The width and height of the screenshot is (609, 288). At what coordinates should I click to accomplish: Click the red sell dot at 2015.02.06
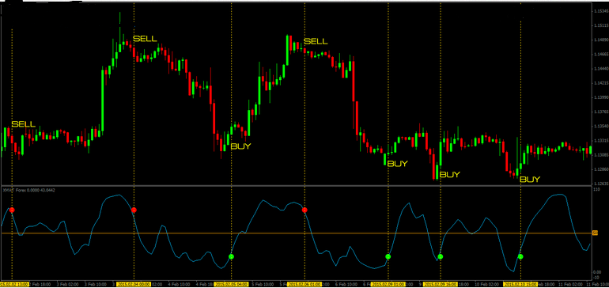304,210
